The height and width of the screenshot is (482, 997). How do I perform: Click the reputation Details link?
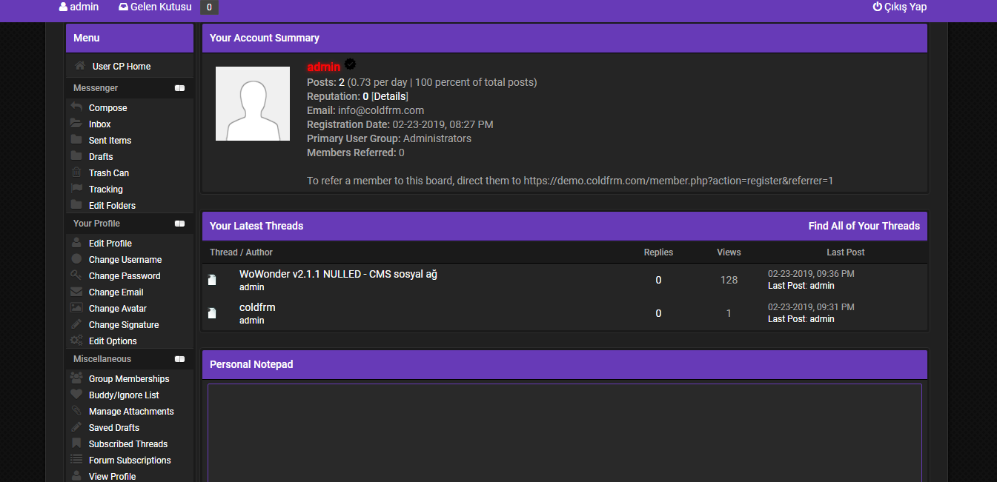pos(389,96)
